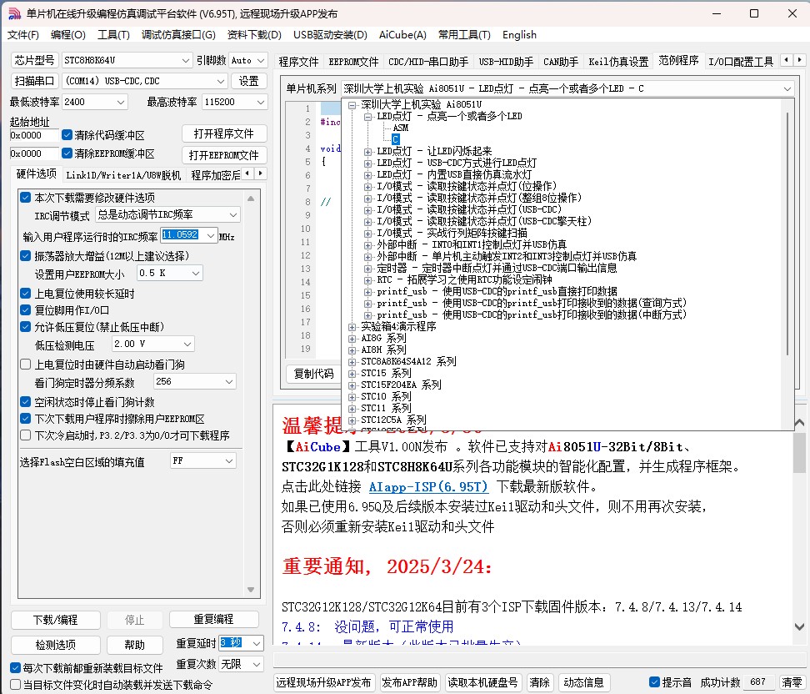This screenshot has width=810, height=694.
Task: Click 打开程序文件 button
Action: click(x=224, y=133)
